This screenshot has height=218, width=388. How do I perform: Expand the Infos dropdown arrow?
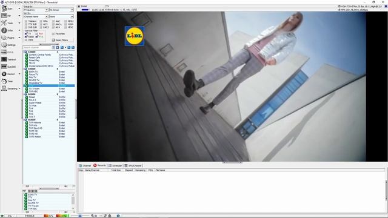tap(19, 30)
